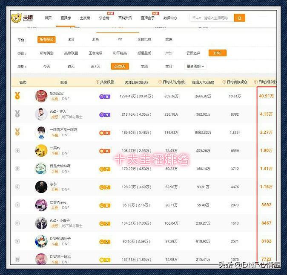287x275 pixels.
Task: Open 我是大坤坤啊's green cartoon avatar
Action: tap(41, 169)
